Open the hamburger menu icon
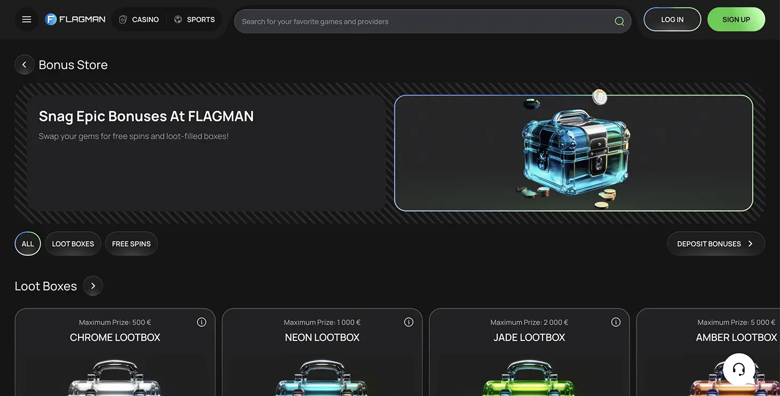Image resolution: width=780 pixels, height=396 pixels. click(x=27, y=20)
